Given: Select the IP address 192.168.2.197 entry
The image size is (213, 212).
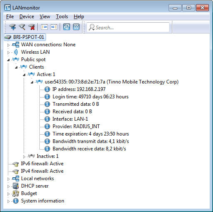Looking at the screenshot, I should pos(79,89).
